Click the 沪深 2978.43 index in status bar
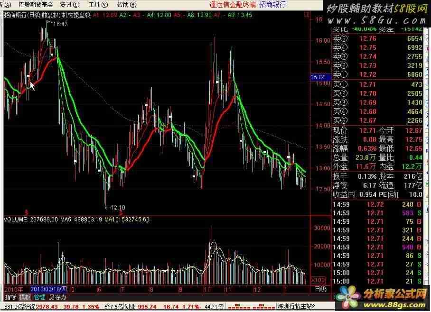Image resolution: width=431 pixels, height=312 pixels. point(41,306)
